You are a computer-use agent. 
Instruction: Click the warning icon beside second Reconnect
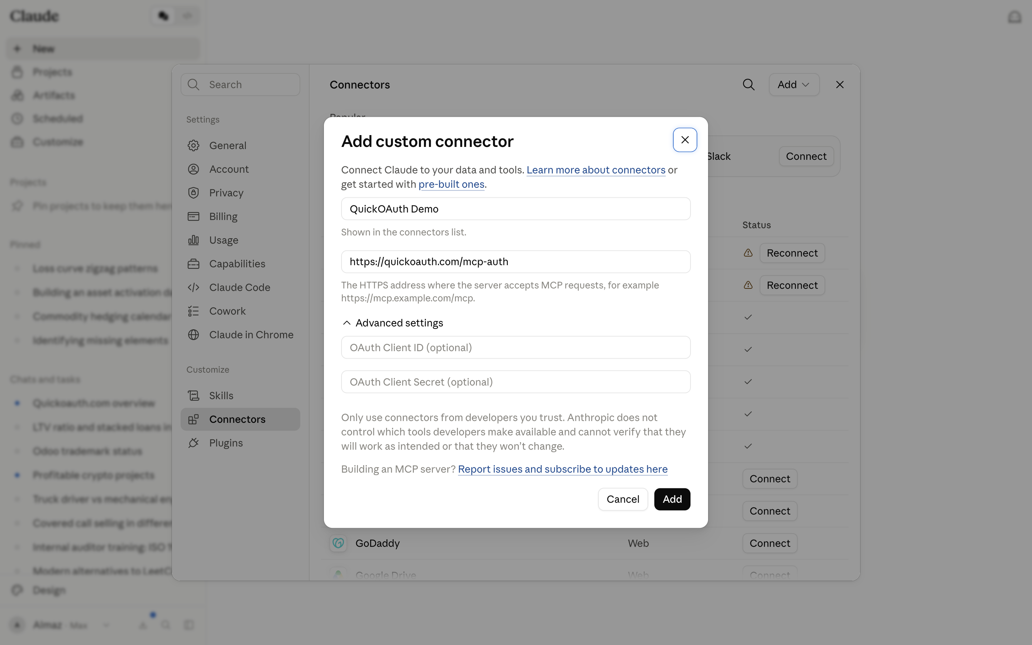[x=748, y=285]
